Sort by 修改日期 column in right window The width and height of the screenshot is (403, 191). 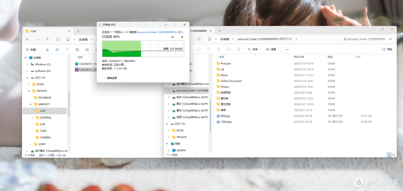299,57
